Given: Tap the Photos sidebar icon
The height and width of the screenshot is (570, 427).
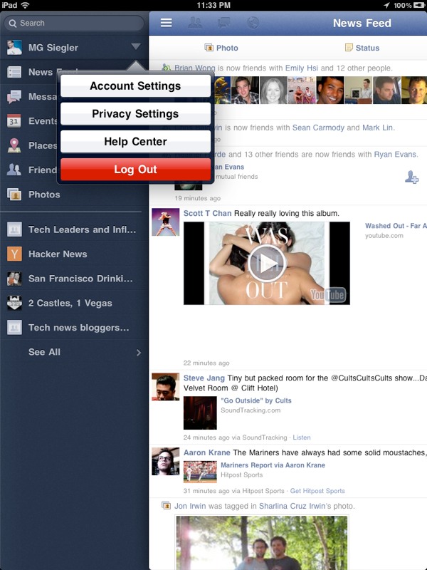Looking at the screenshot, I should [14, 195].
